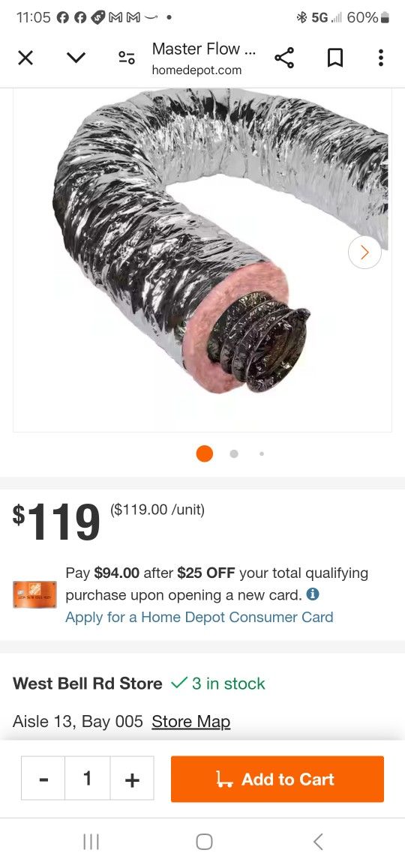Expand the downward chevron in browser toolbar
405x868 pixels.
(x=76, y=58)
